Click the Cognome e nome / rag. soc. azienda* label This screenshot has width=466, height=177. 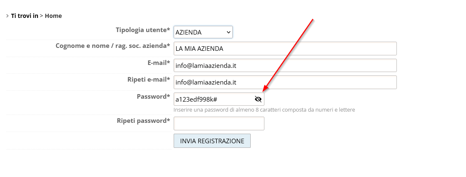coord(113,46)
